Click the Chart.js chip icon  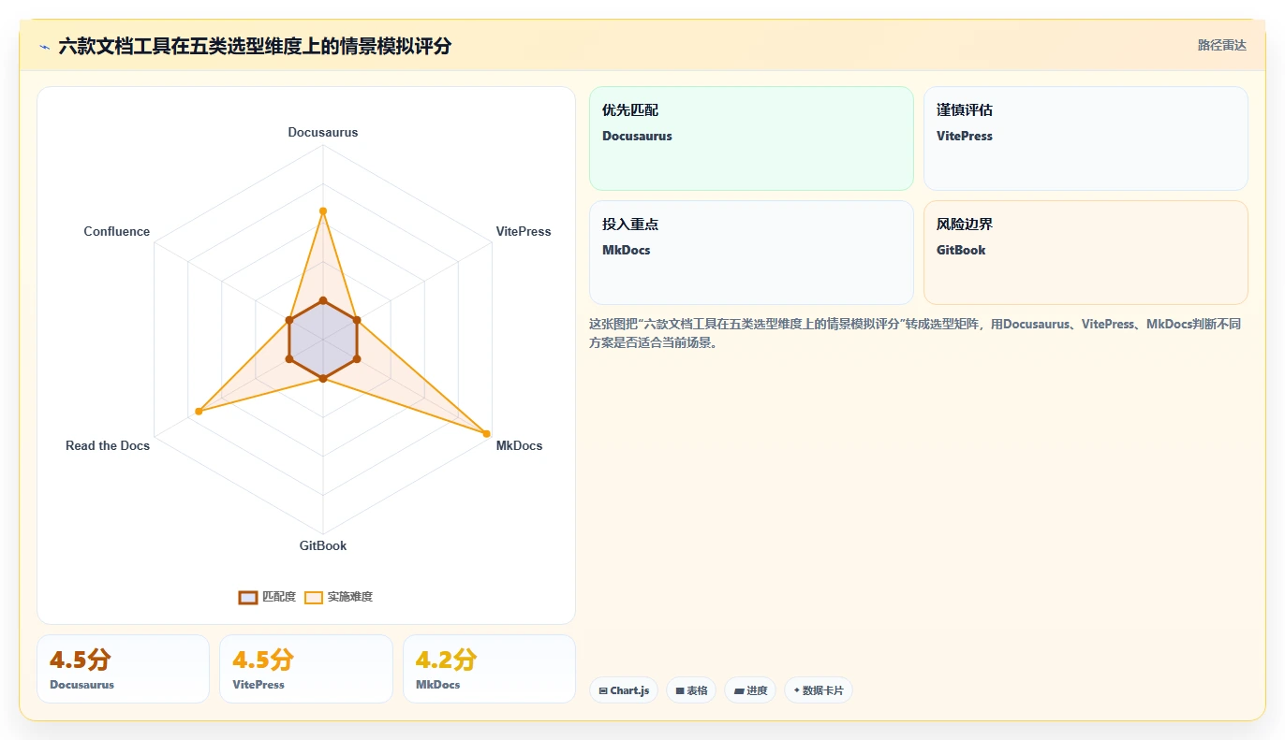click(x=603, y=691)
